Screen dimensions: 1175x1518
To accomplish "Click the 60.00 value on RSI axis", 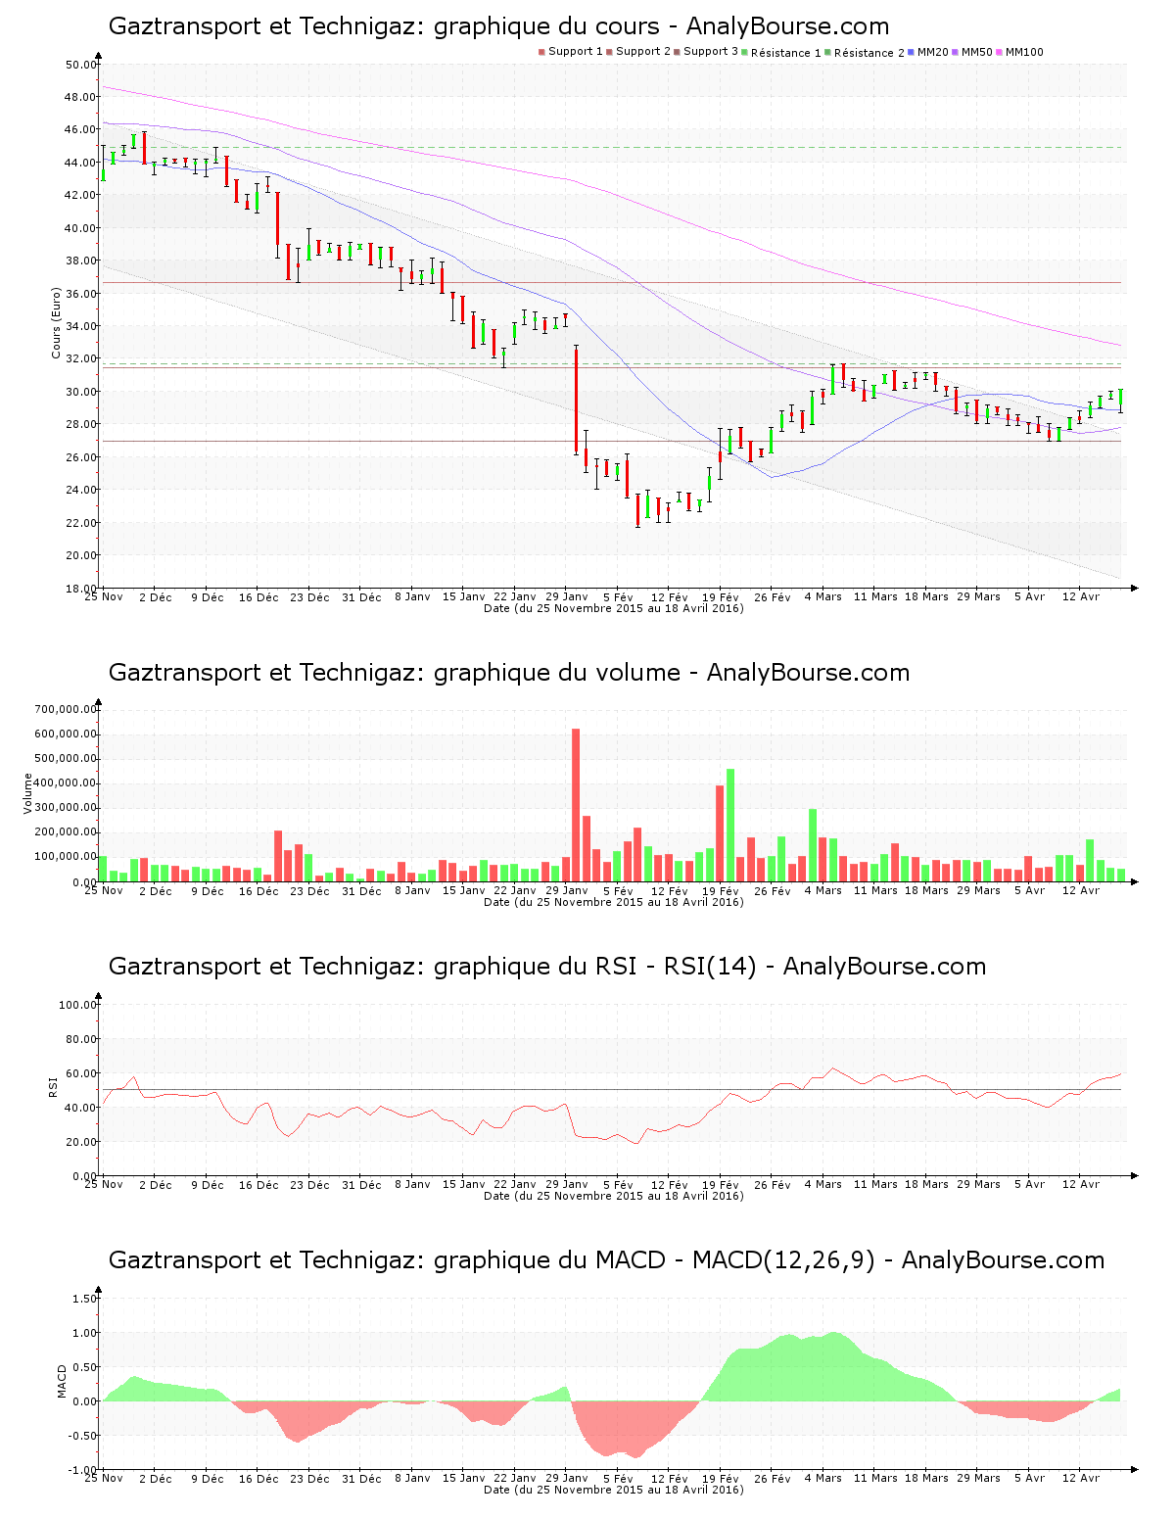I will [x=80, y=1073].
